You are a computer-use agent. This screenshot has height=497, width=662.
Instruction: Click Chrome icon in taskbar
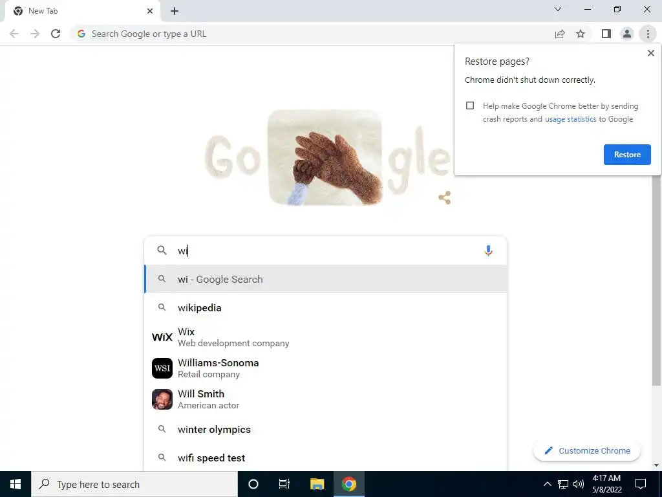click(x=348, y=484)
